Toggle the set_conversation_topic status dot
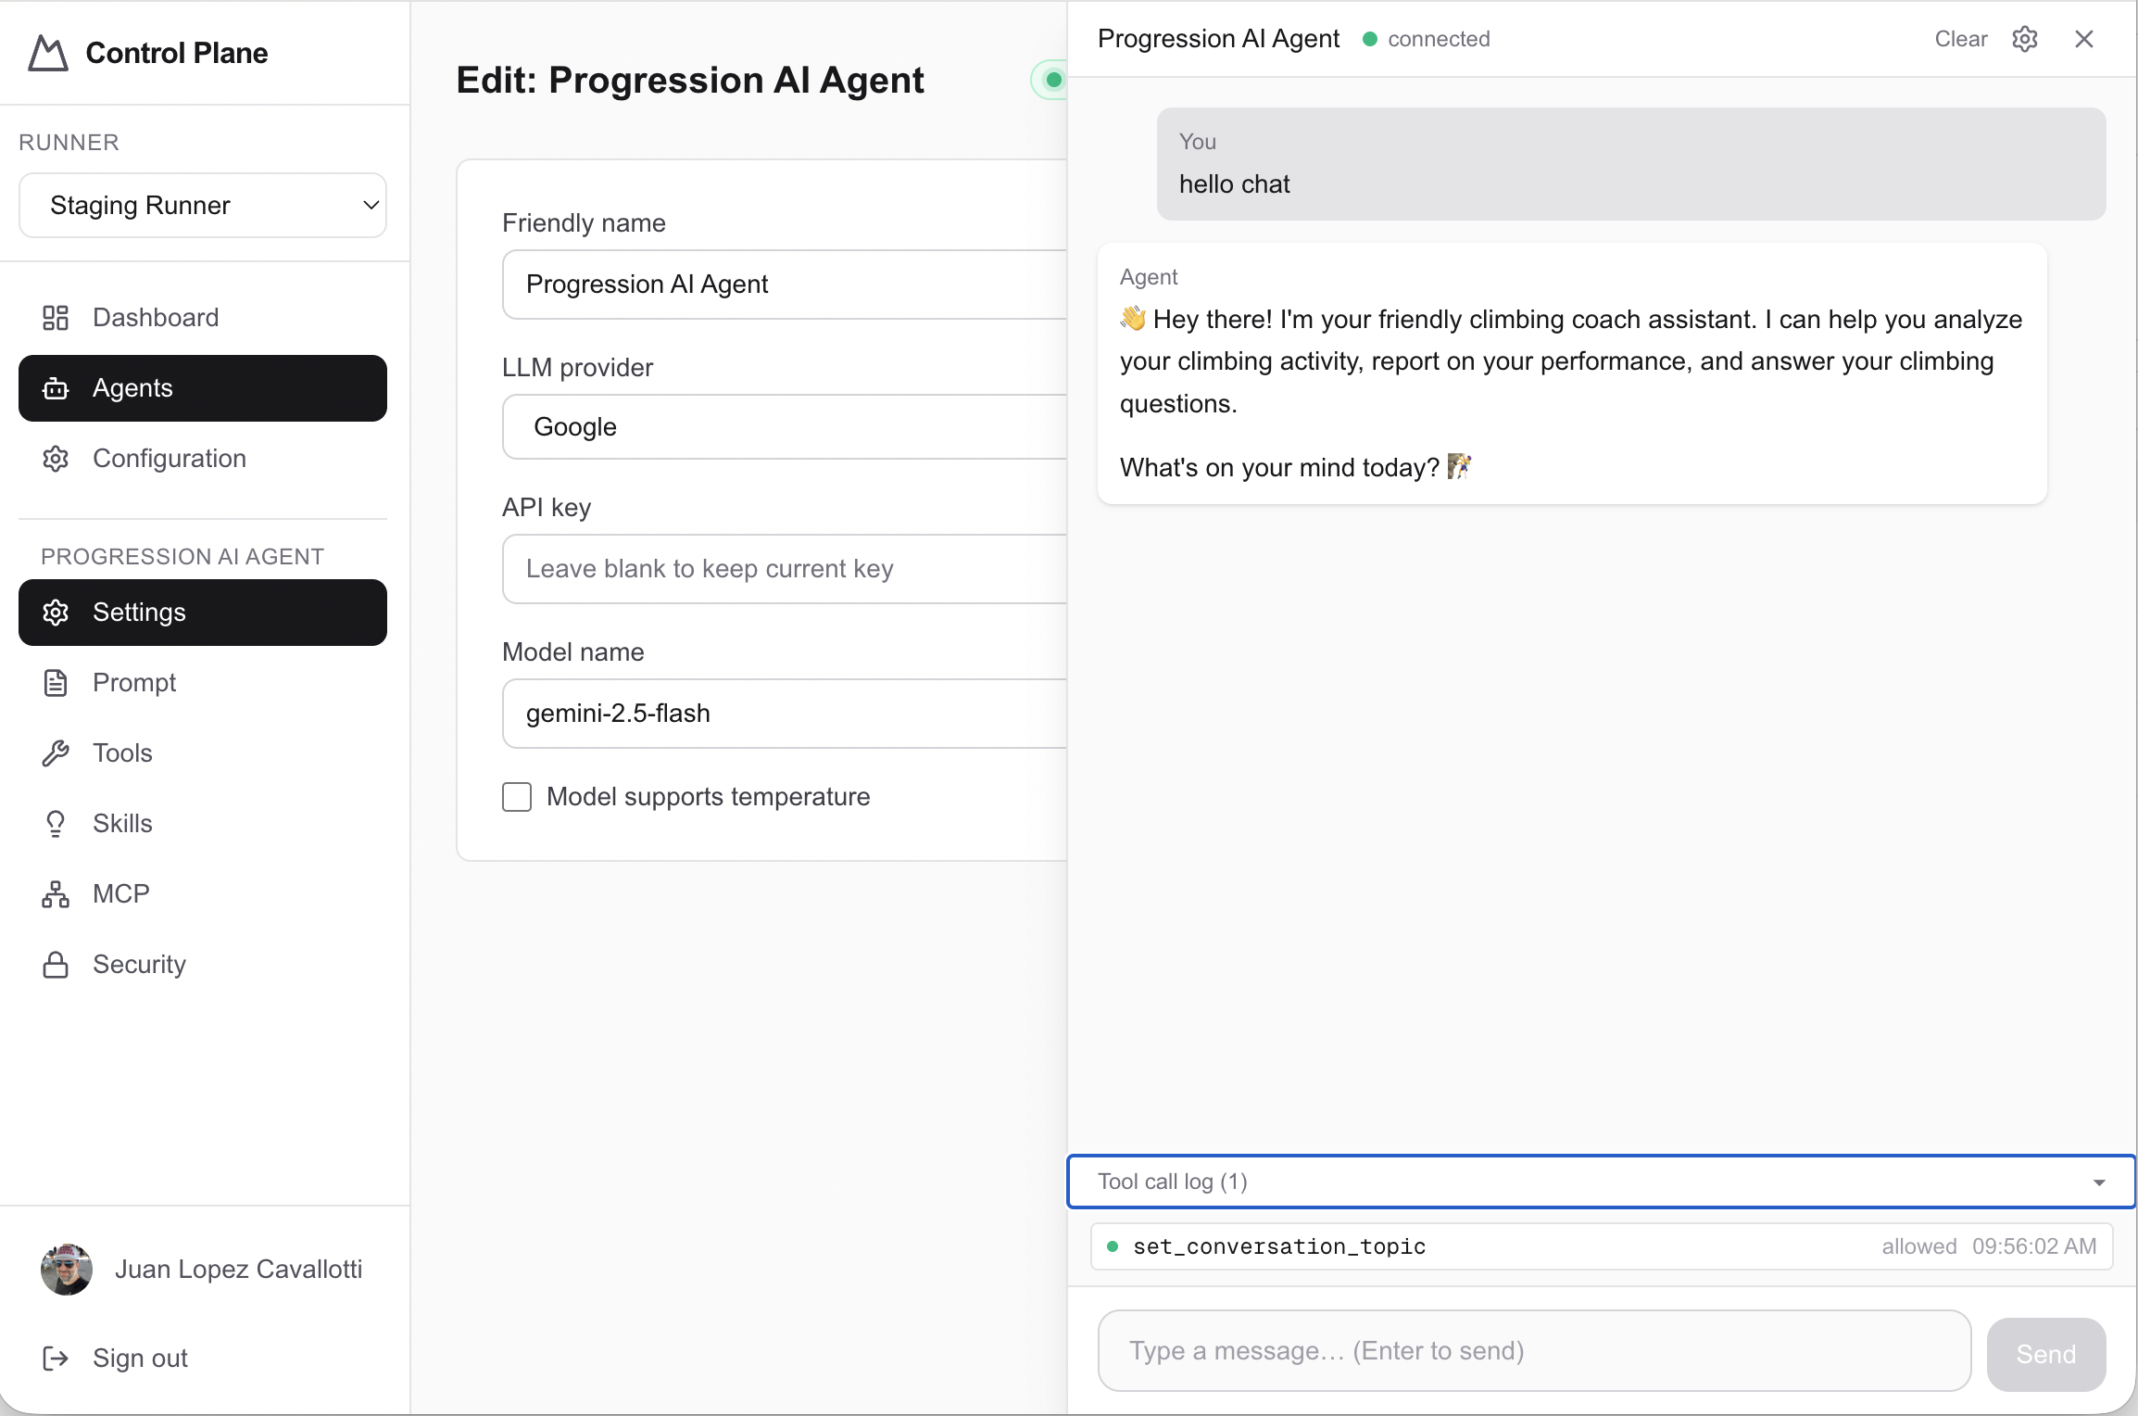The height and width of the screenshot is (1416, 2138). [x=1113, y=1246]
